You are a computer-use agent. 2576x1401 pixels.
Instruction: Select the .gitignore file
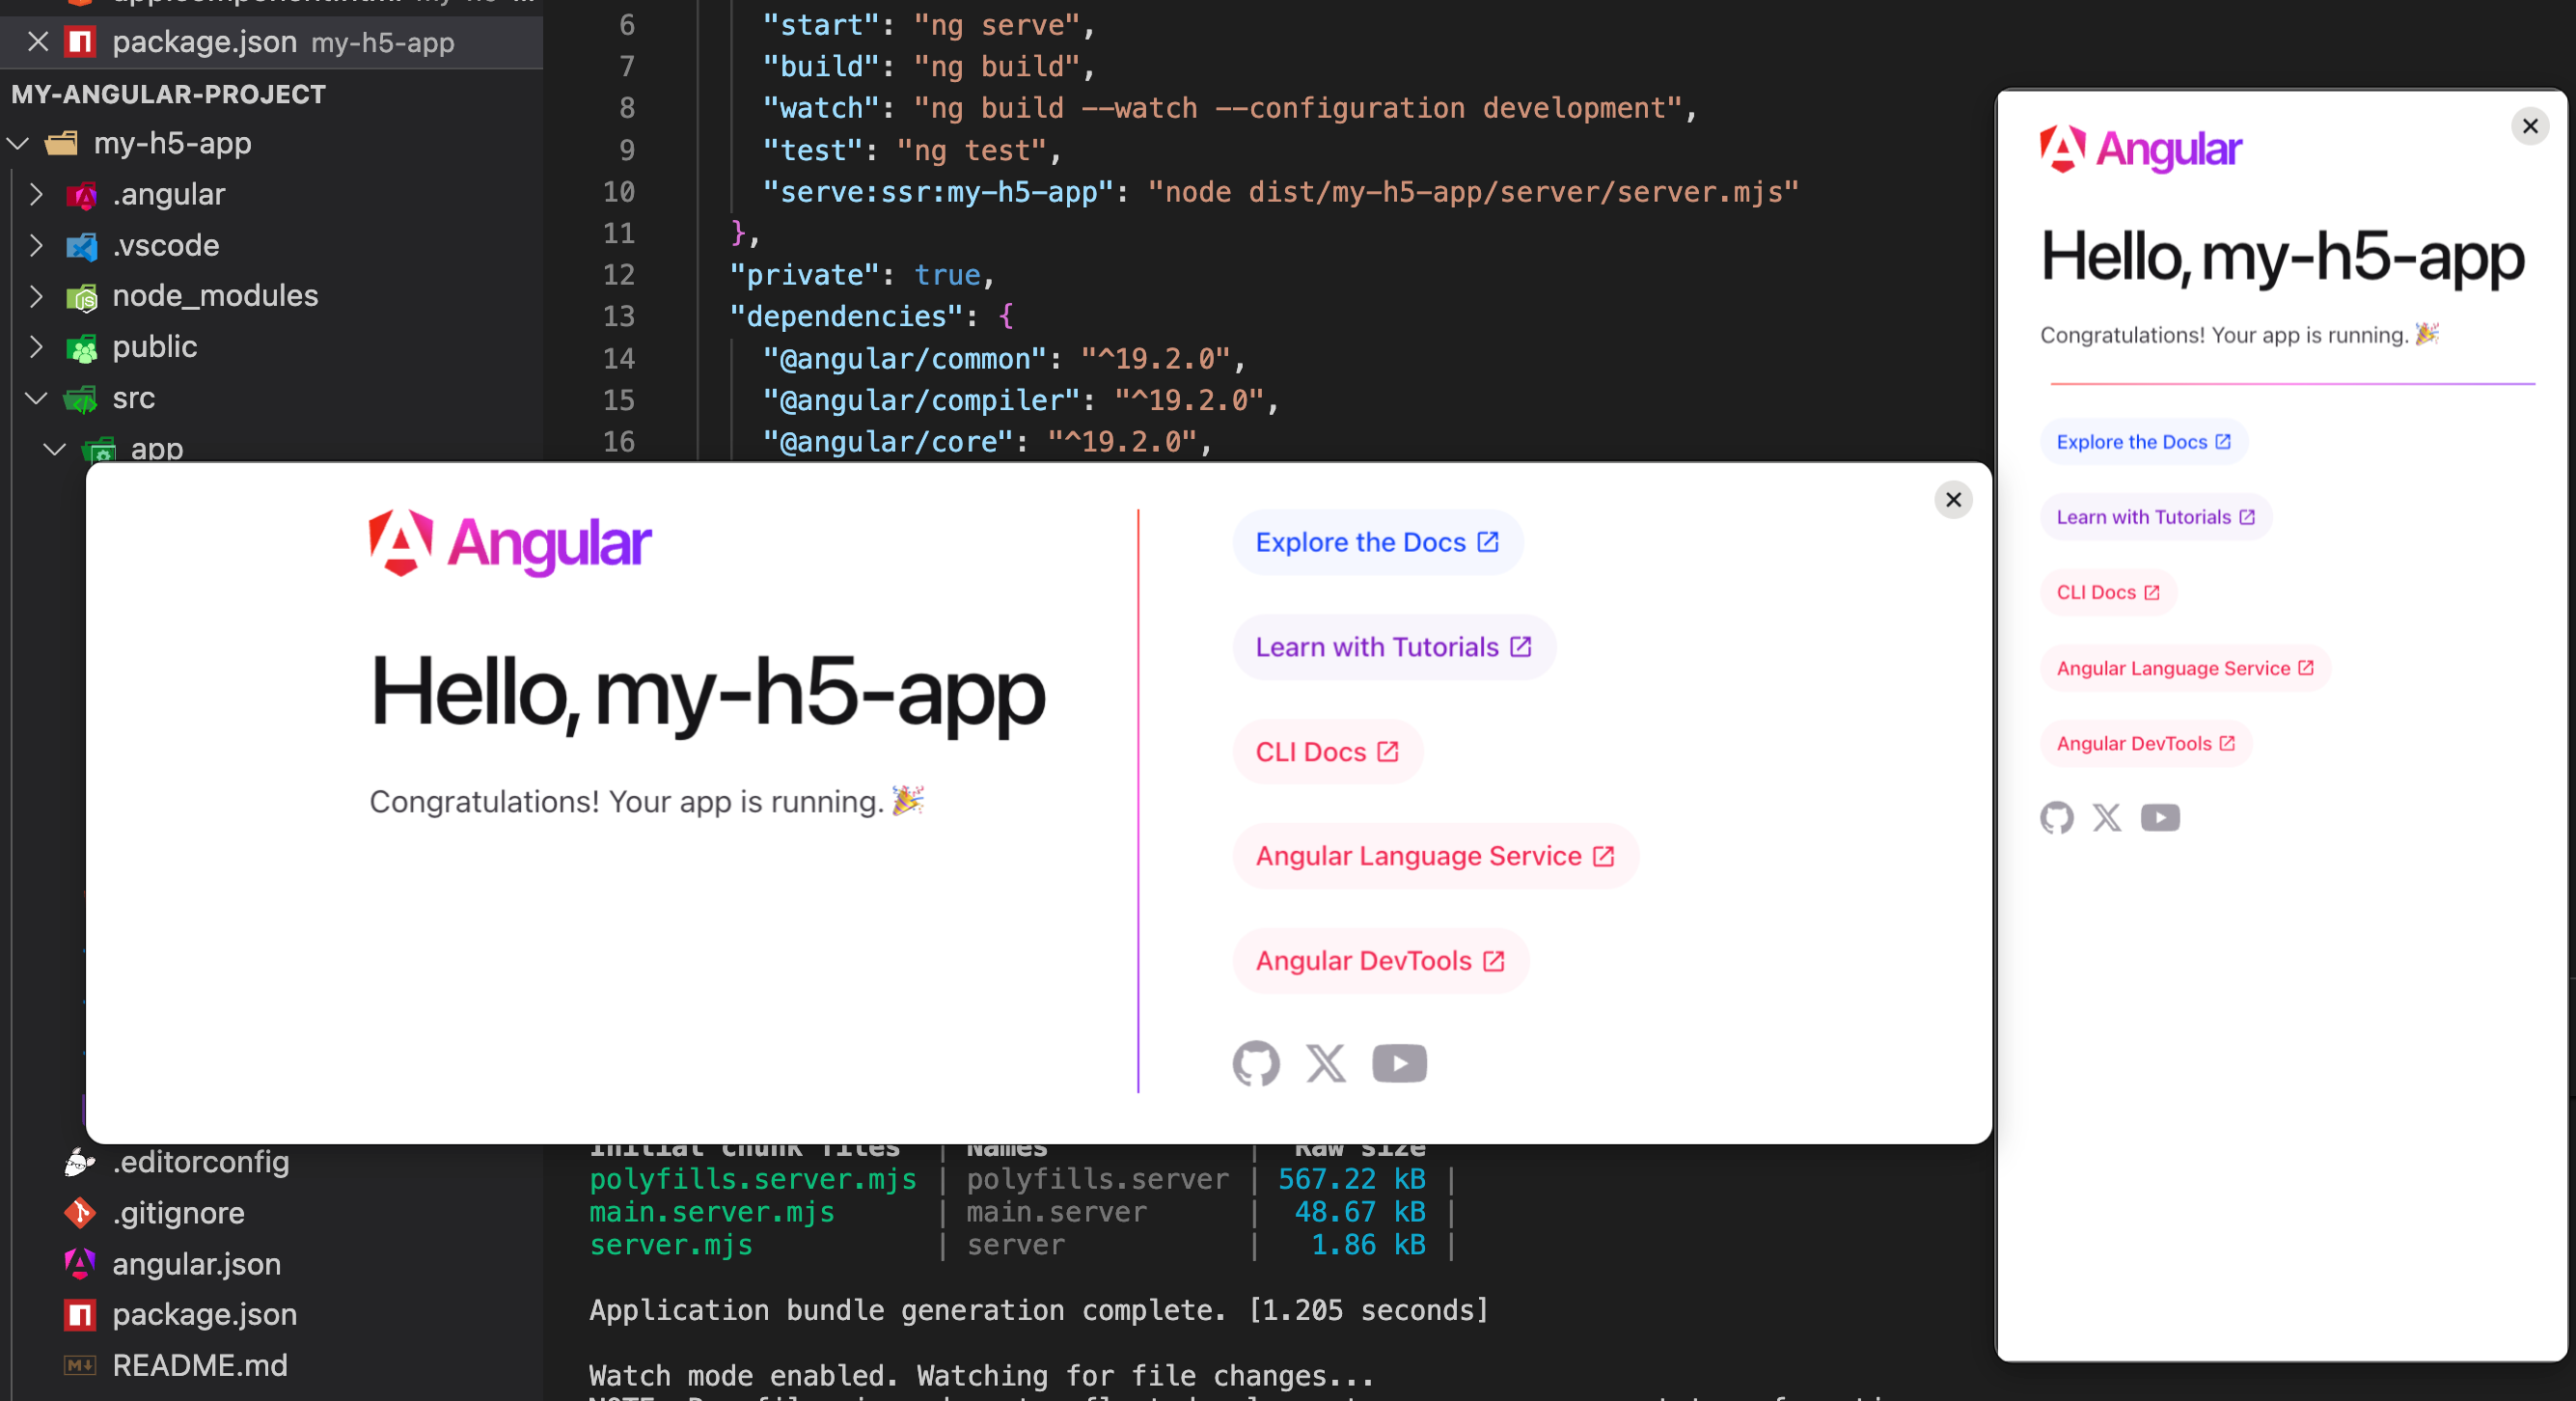point(178,1213)
